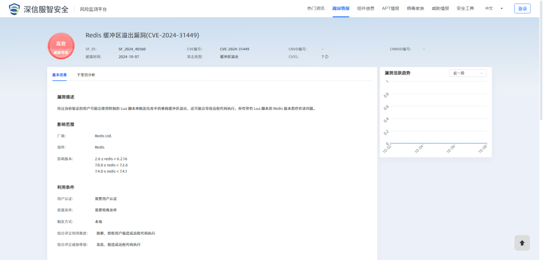Screen dimensions: 543x260
Task: Click the Sangfor shield logo icon
Action: tap(15, 9)
